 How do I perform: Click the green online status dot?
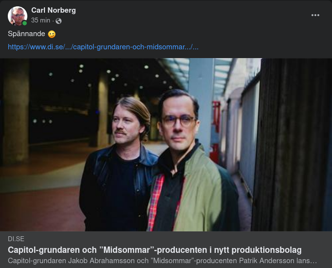pyautogui.click(x=24, y=23)
